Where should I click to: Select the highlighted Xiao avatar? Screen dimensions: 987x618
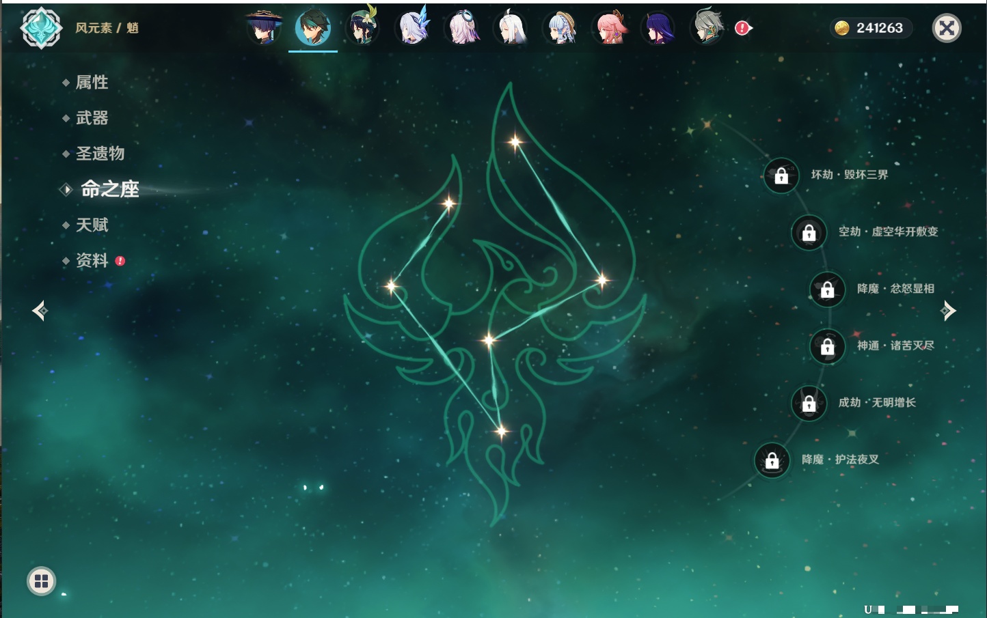tap(313, 28)
